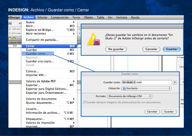Expand Valores de impresión submenu
The height and width of the screenshot is (136, 192).
pyautogui.click(x=49, y=123)
